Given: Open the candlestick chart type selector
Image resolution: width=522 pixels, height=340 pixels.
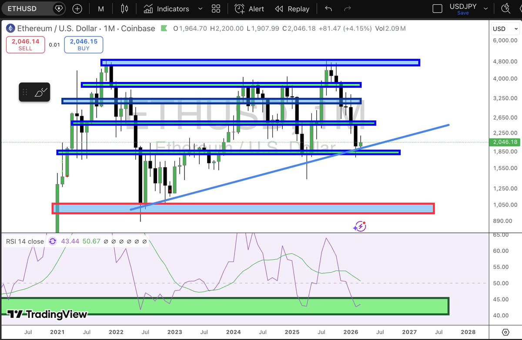Looking at the screenshot, I should coord(125,9).
